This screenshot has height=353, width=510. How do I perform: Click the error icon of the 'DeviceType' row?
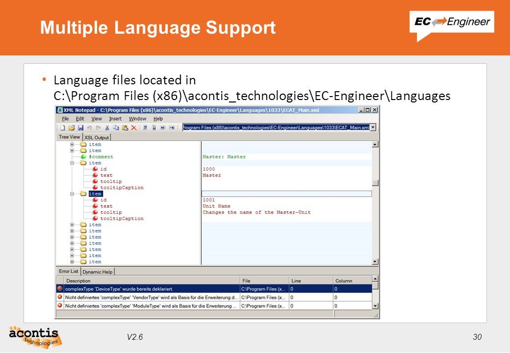(x=60, y=288)
